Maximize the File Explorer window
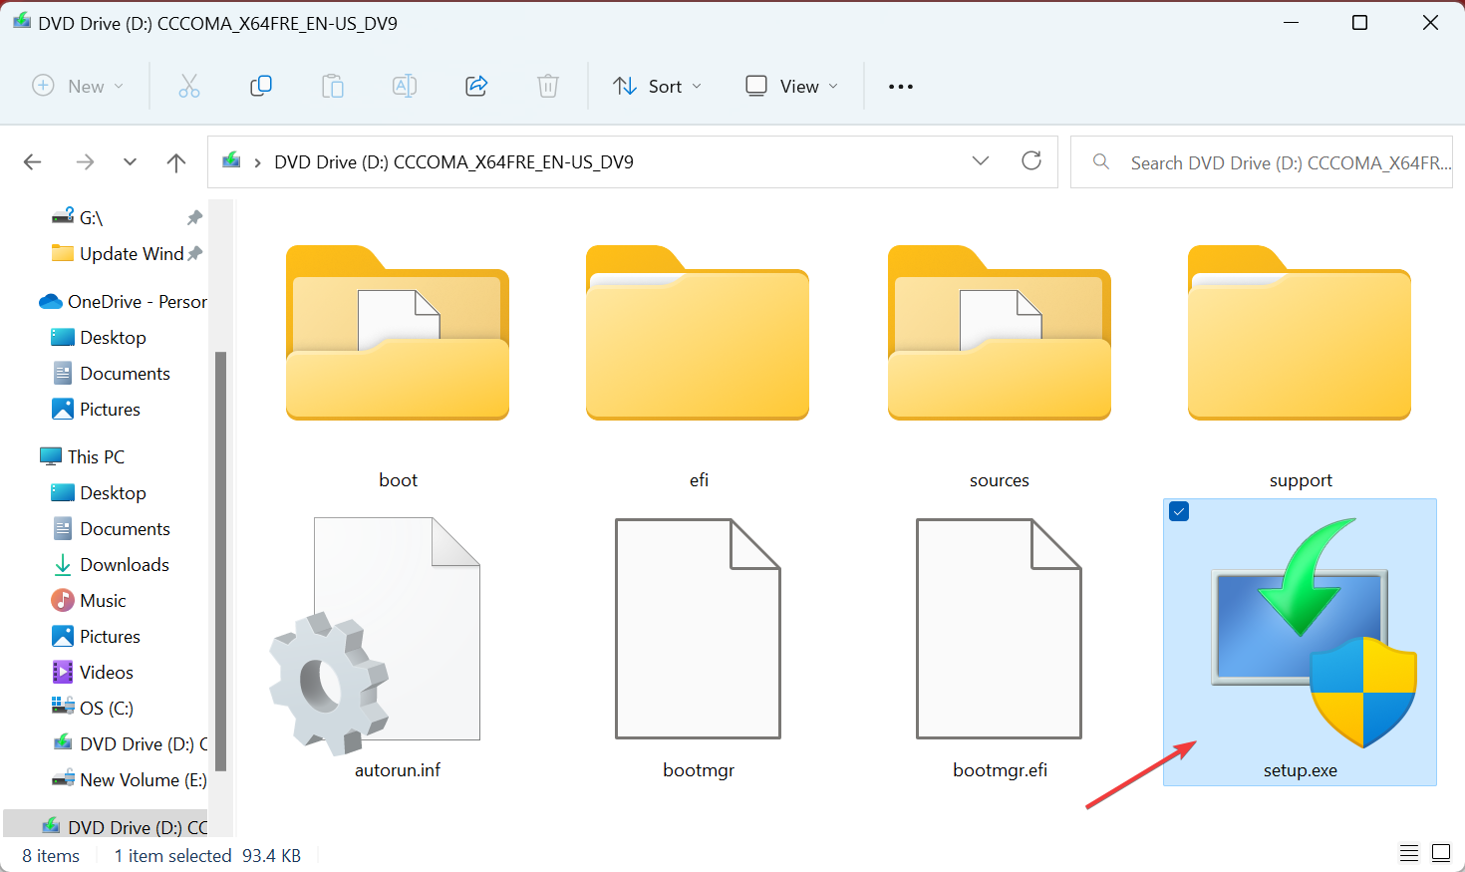Viewport: 1465px width, 872px height. pos(1359,22)
